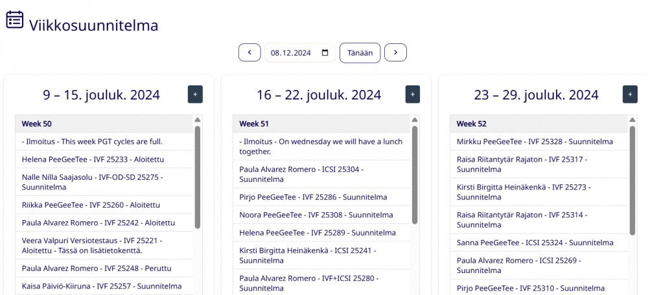Click the Viikkosuunnitelma calendar list icon
The height and width of the screenshot is (295, 648).
click(x=15, y=20)
